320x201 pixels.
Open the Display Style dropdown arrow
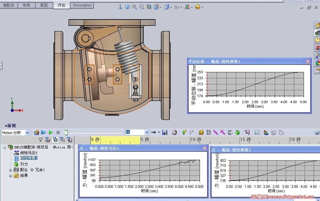click(171, 7)
